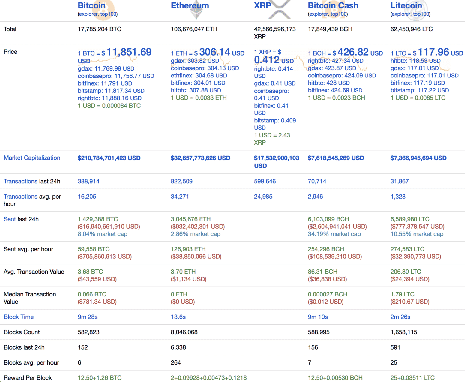465x382 pixels.
Task: Click Ethereum transactions value 822,509
Action: point(182,181)
